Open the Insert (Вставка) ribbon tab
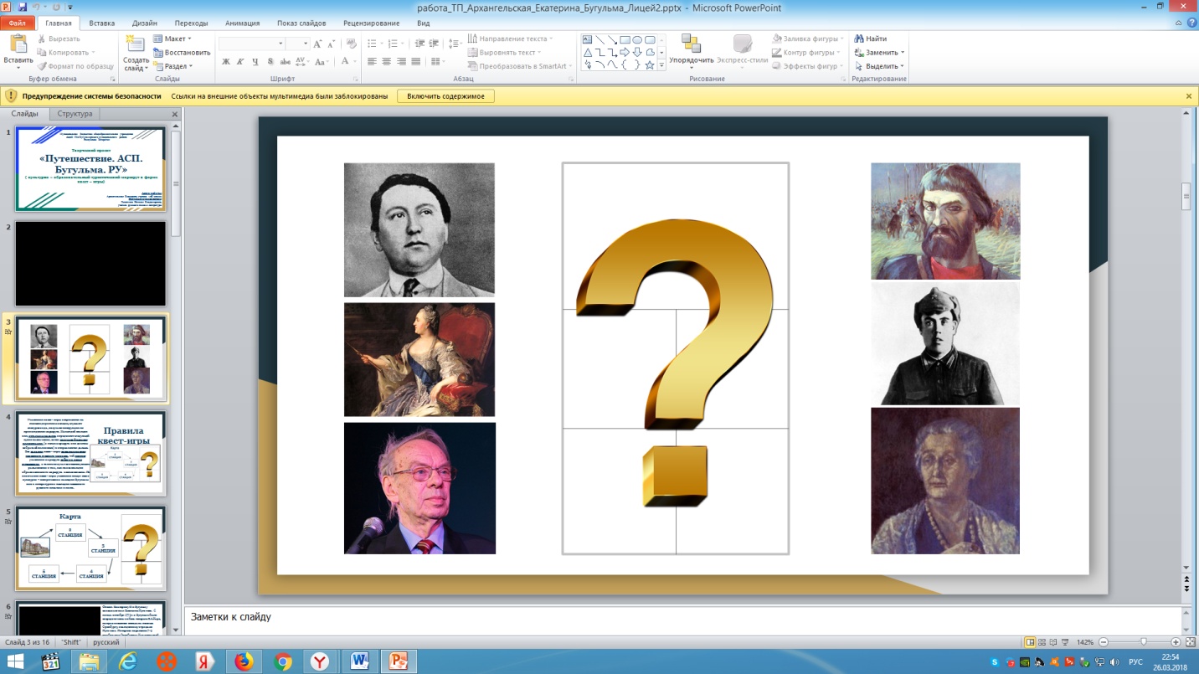Screen dimensions: 1199x674 [x=101, y=23]
